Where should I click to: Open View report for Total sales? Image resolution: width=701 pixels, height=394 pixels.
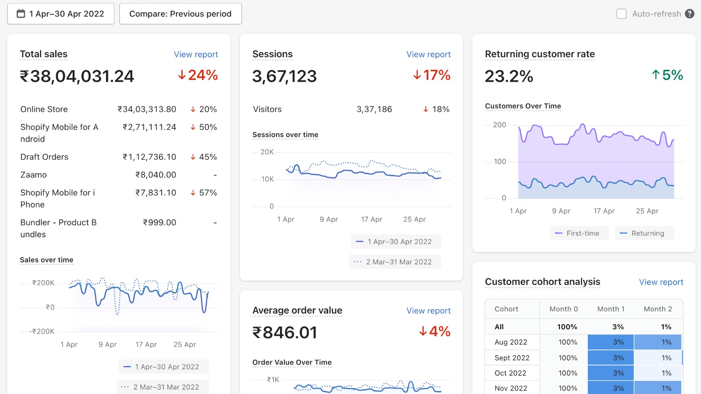pos(196,55)
